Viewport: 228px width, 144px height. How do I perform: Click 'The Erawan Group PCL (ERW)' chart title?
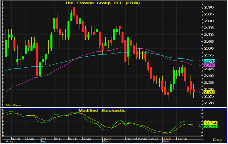pyautogui.click(x=93, y=3)
